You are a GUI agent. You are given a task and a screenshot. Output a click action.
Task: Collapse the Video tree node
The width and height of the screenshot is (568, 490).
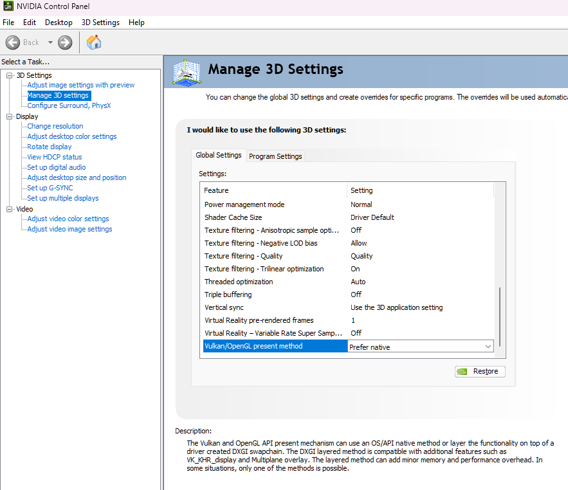click(10, 209)
